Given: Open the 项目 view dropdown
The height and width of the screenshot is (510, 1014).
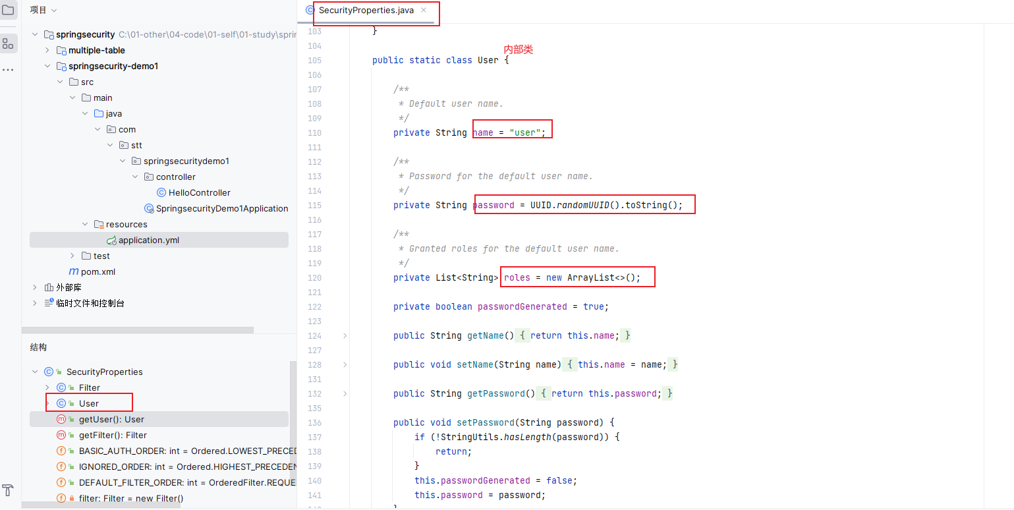Looking at the screenshot, I should point(43,10).
